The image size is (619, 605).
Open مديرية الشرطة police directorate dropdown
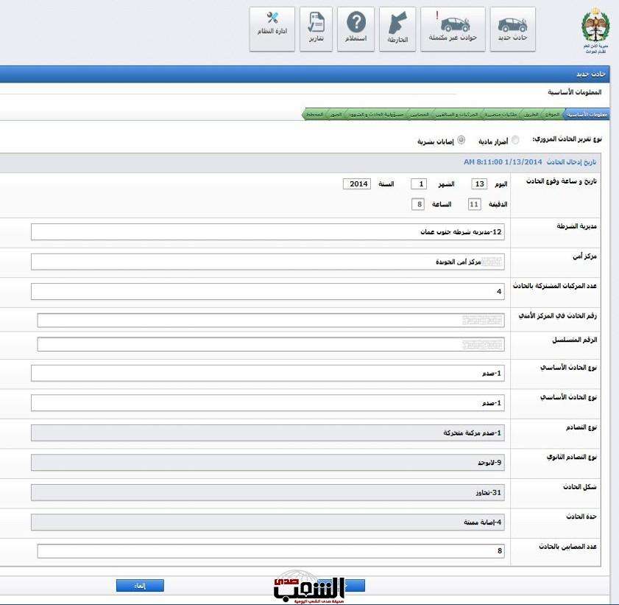(x=268, y=232)
